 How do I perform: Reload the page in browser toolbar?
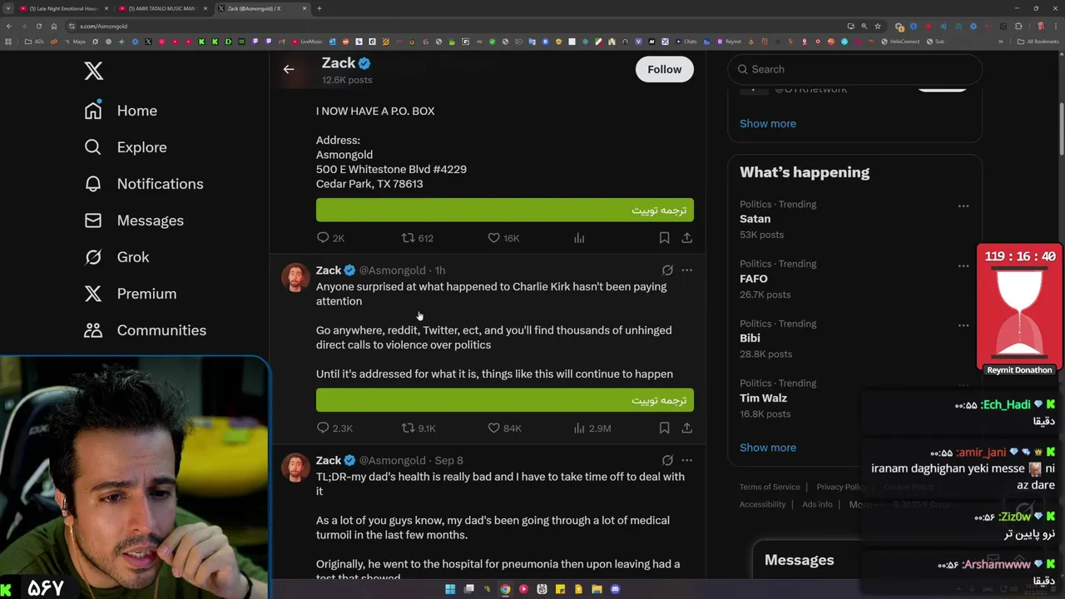point(38,26)
